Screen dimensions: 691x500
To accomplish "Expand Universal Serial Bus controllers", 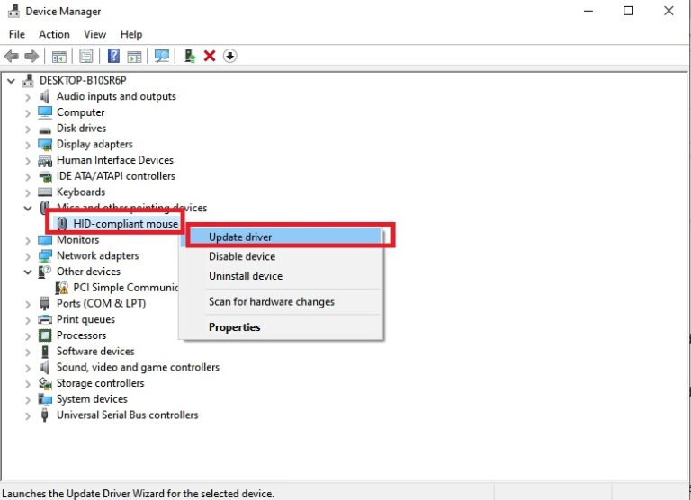I will click(28, 415).
